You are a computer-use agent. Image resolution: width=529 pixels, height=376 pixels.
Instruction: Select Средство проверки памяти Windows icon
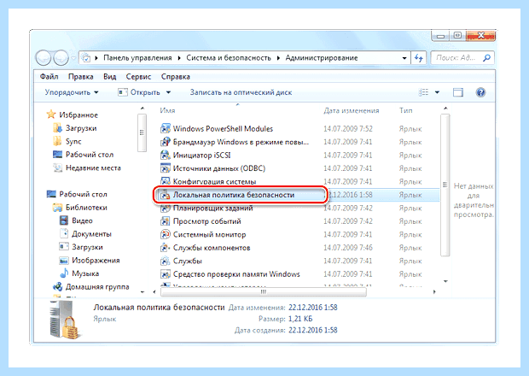coord(165,274)
